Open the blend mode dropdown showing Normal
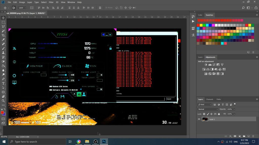259x145 pixels. [207, 109]
